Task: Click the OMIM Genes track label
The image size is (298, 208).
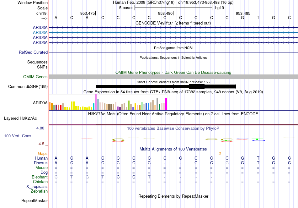Action: 35,77
